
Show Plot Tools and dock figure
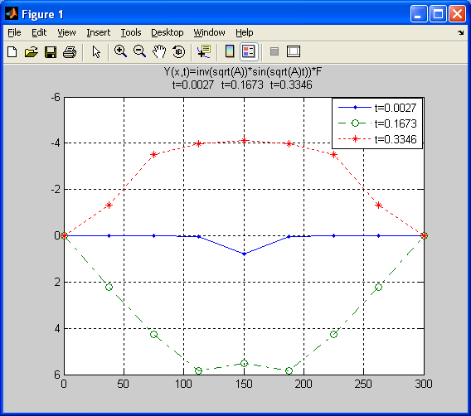point(294,51)
